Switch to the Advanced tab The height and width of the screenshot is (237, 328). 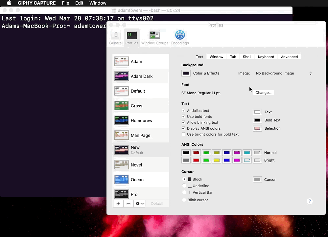tap(290, 57)
